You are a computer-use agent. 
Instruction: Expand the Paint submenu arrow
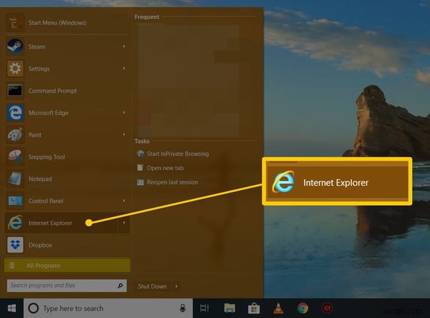pyautogui.click(x=124, y=135)
